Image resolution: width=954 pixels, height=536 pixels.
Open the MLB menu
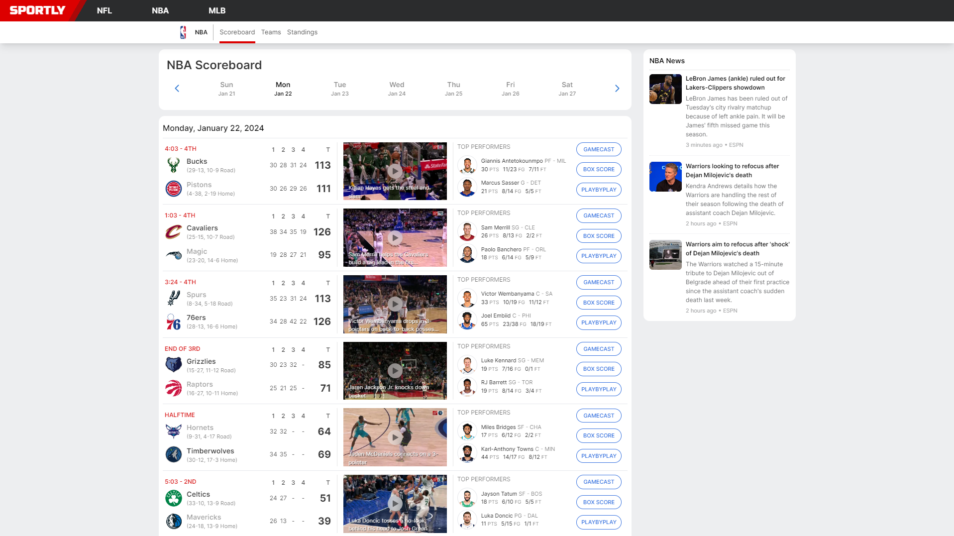pos(217,10)
